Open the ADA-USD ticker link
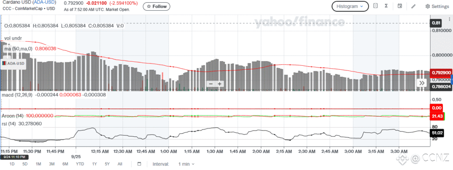The image size is (453, 170). (x=45, y=3)
